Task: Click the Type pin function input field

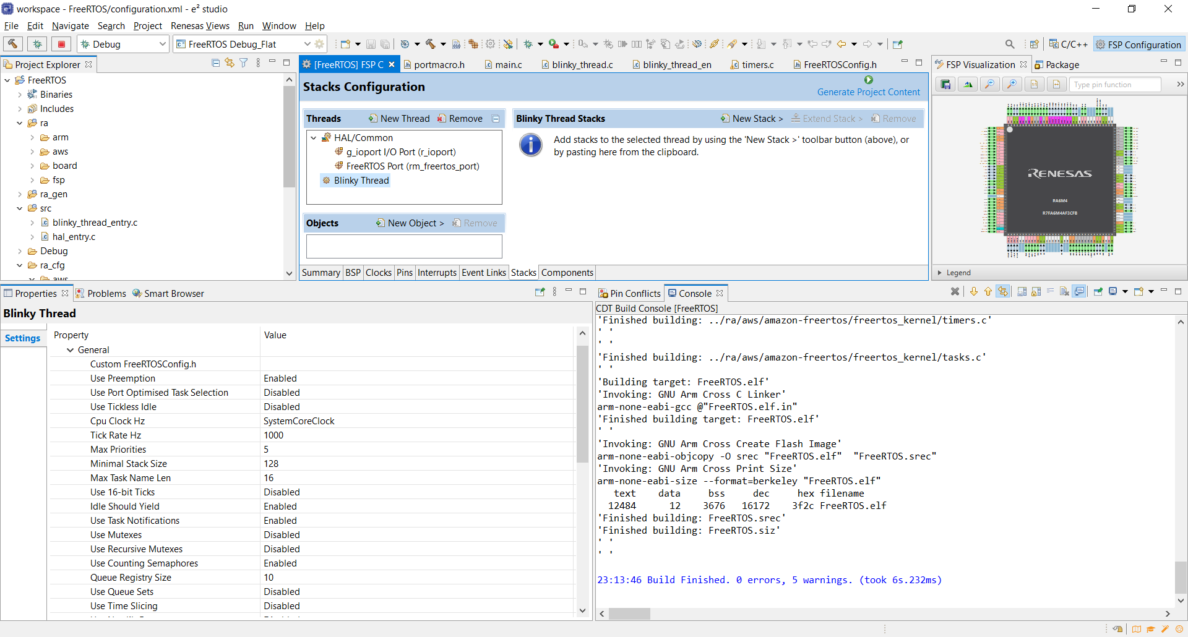Action: point(1115,85)
